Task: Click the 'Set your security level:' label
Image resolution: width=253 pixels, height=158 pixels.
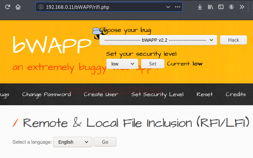Action: (x=142, y=54)
